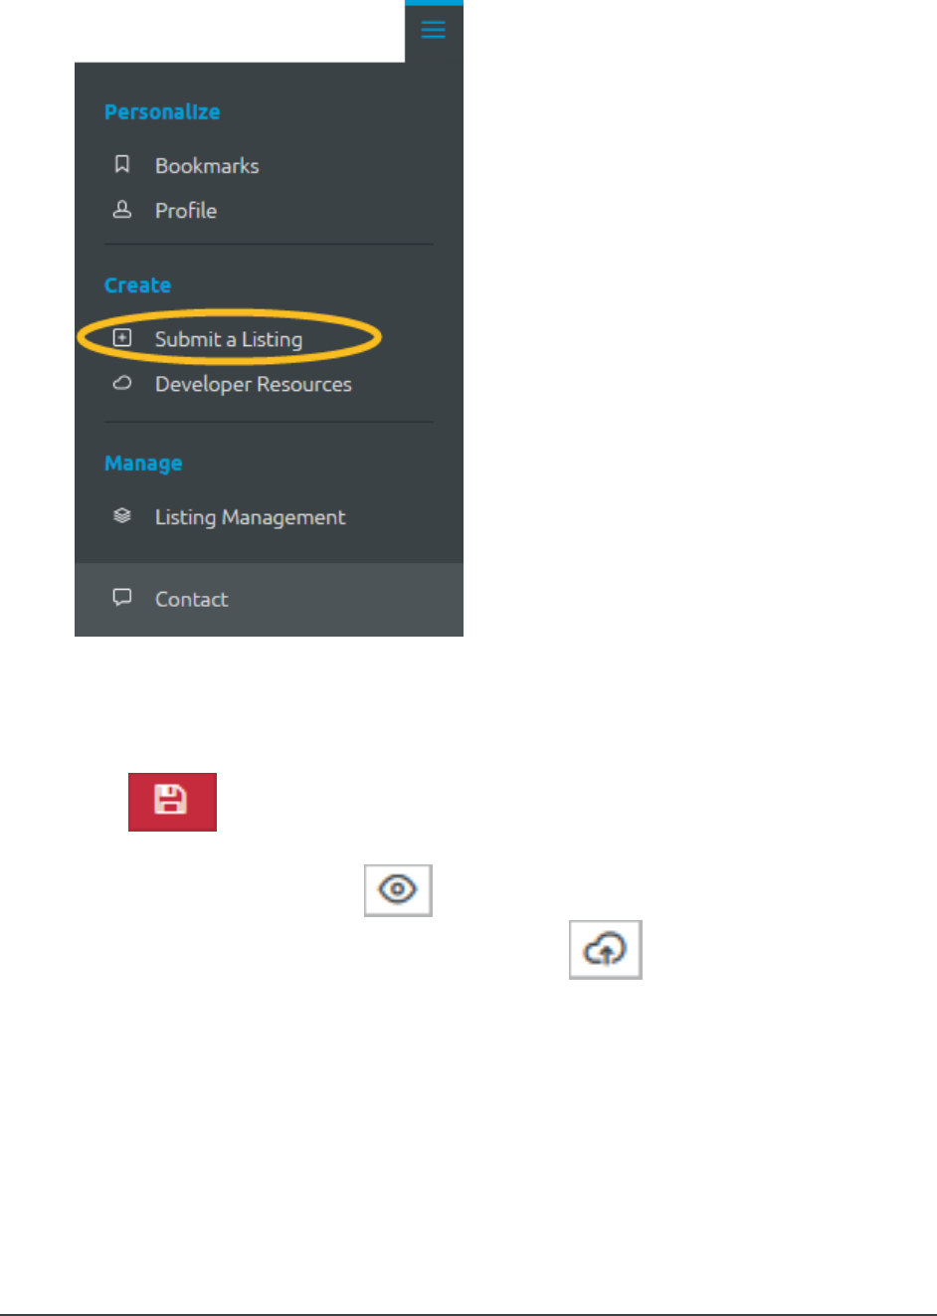Screen dimensions: 937x1316
Task: Click the Bookmarks ribbon icon
Action: click(122, 164)
